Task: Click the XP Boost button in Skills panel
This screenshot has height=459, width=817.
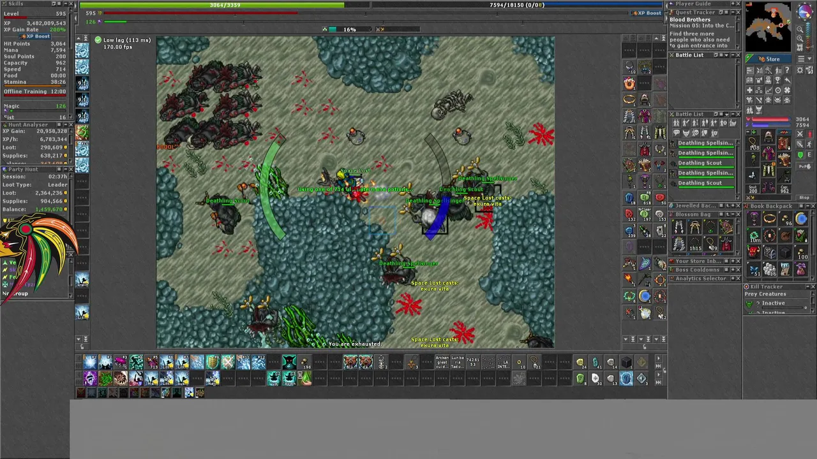Action: click(34, 36)
